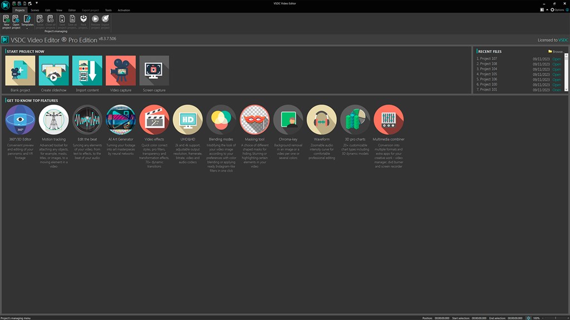
Task: Click the Pack project box icon
Action: pos(83,22)
